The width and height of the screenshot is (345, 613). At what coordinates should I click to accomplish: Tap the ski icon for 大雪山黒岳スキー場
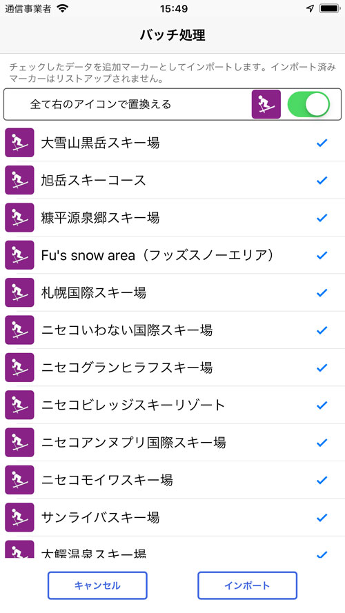click(x=19, y=143)
